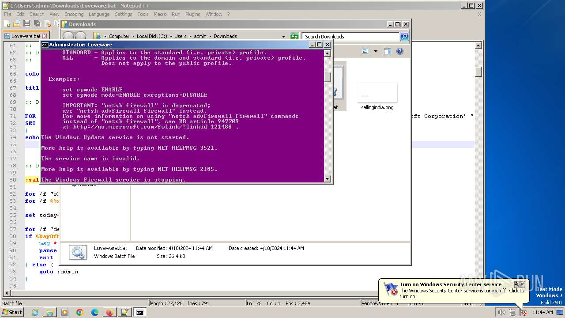Image resolution: width=565 pixels, height=318 pixels.
Task: Click the blue help icon in Explorer
Action: (400, 51)
